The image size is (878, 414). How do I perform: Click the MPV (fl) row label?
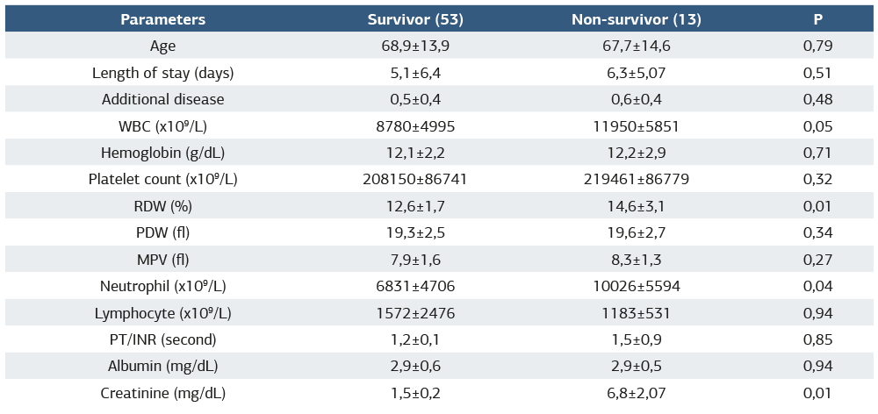pos(162,260)
